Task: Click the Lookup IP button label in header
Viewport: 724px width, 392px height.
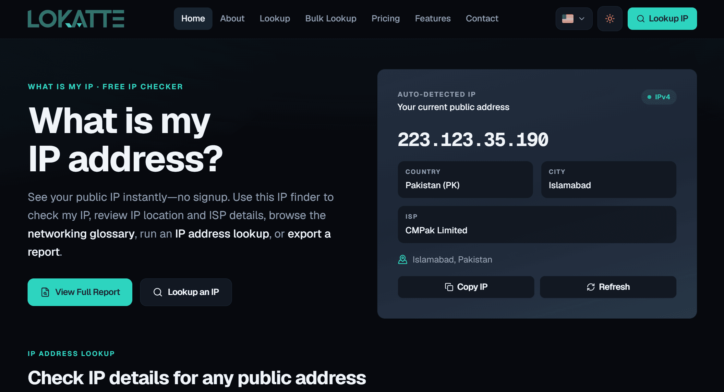Action: (669, 18)
